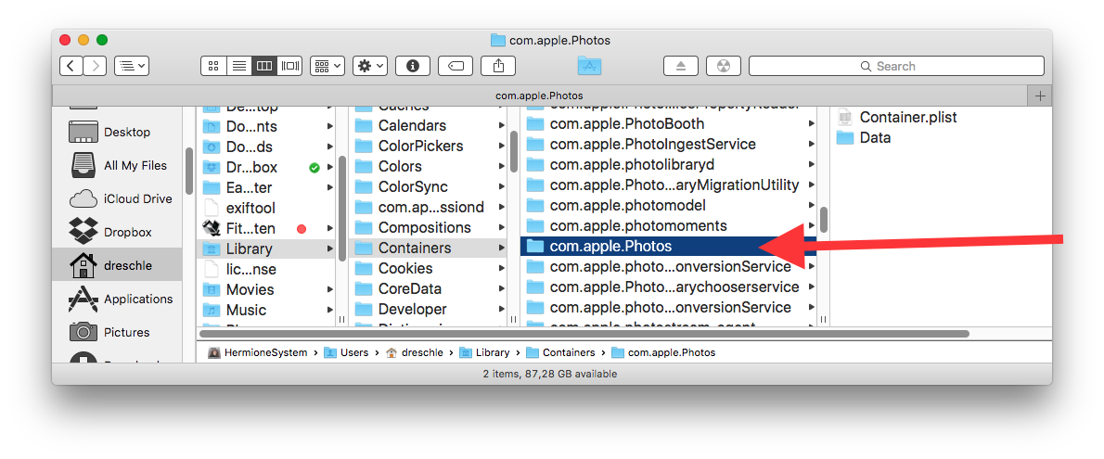
Task: Expand com.apple.PhotoBooth arrow
Action: click(812, 123)
